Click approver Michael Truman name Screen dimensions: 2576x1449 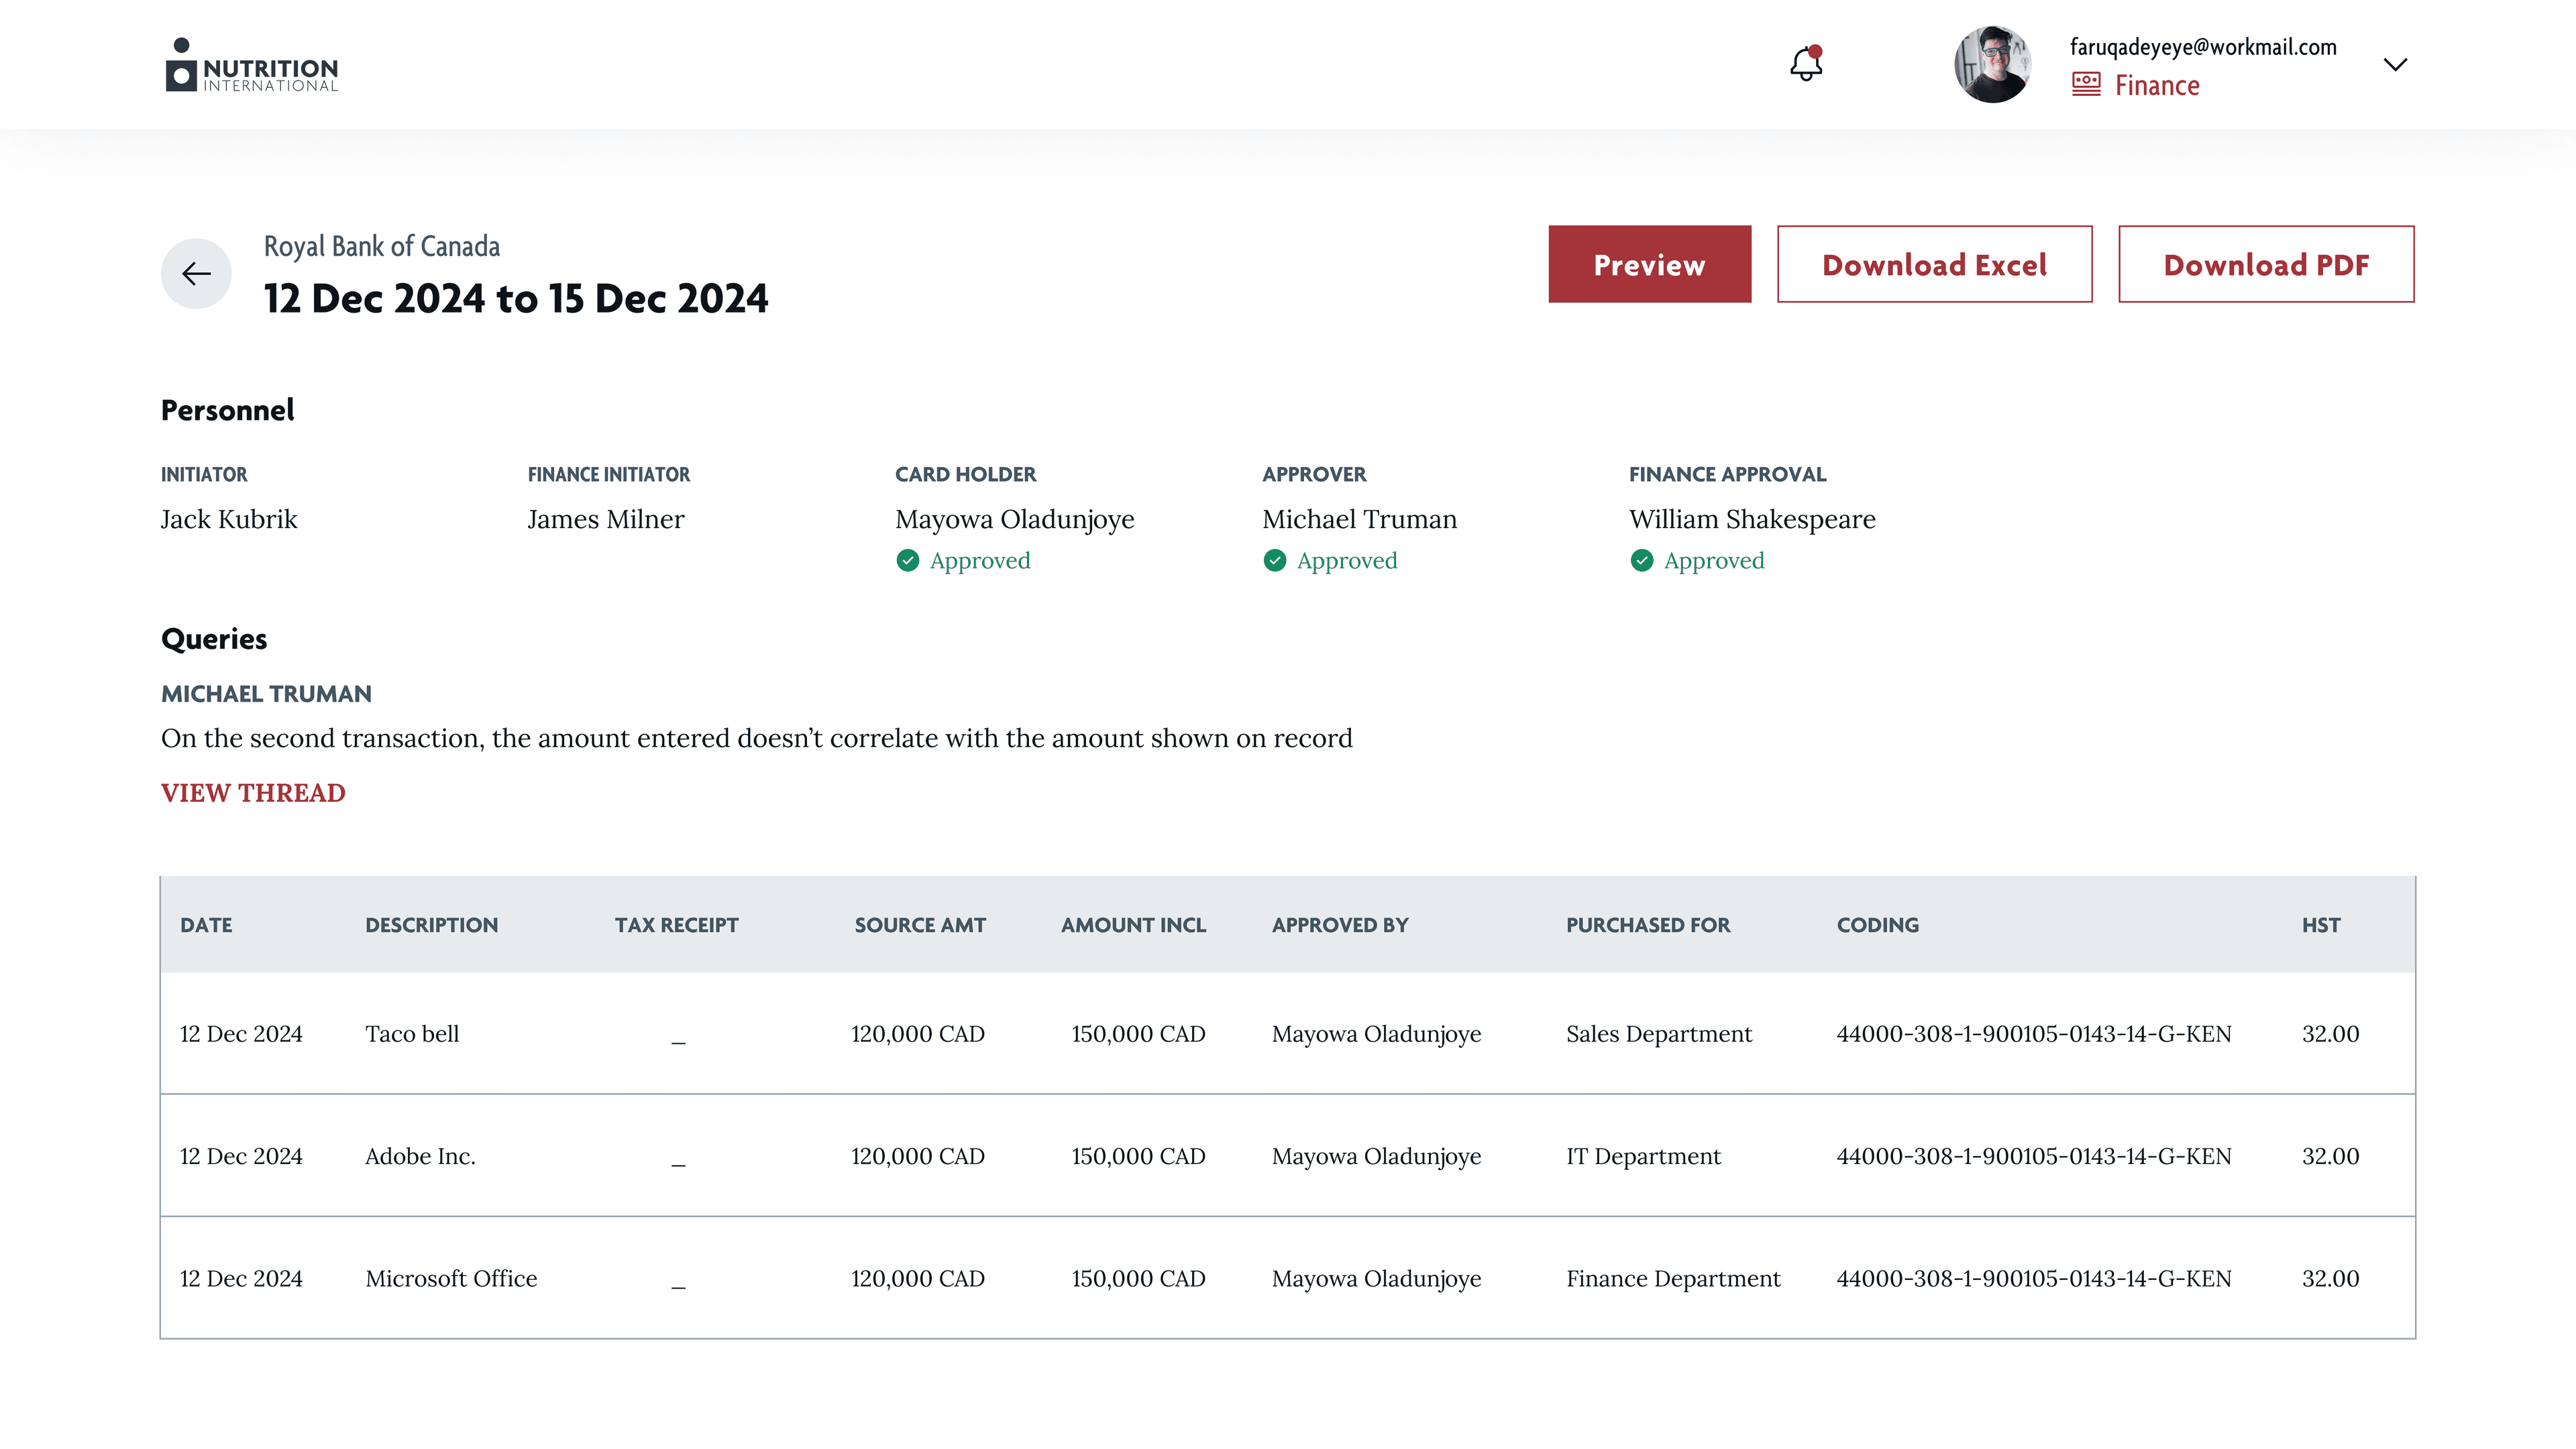point(1359,519)
